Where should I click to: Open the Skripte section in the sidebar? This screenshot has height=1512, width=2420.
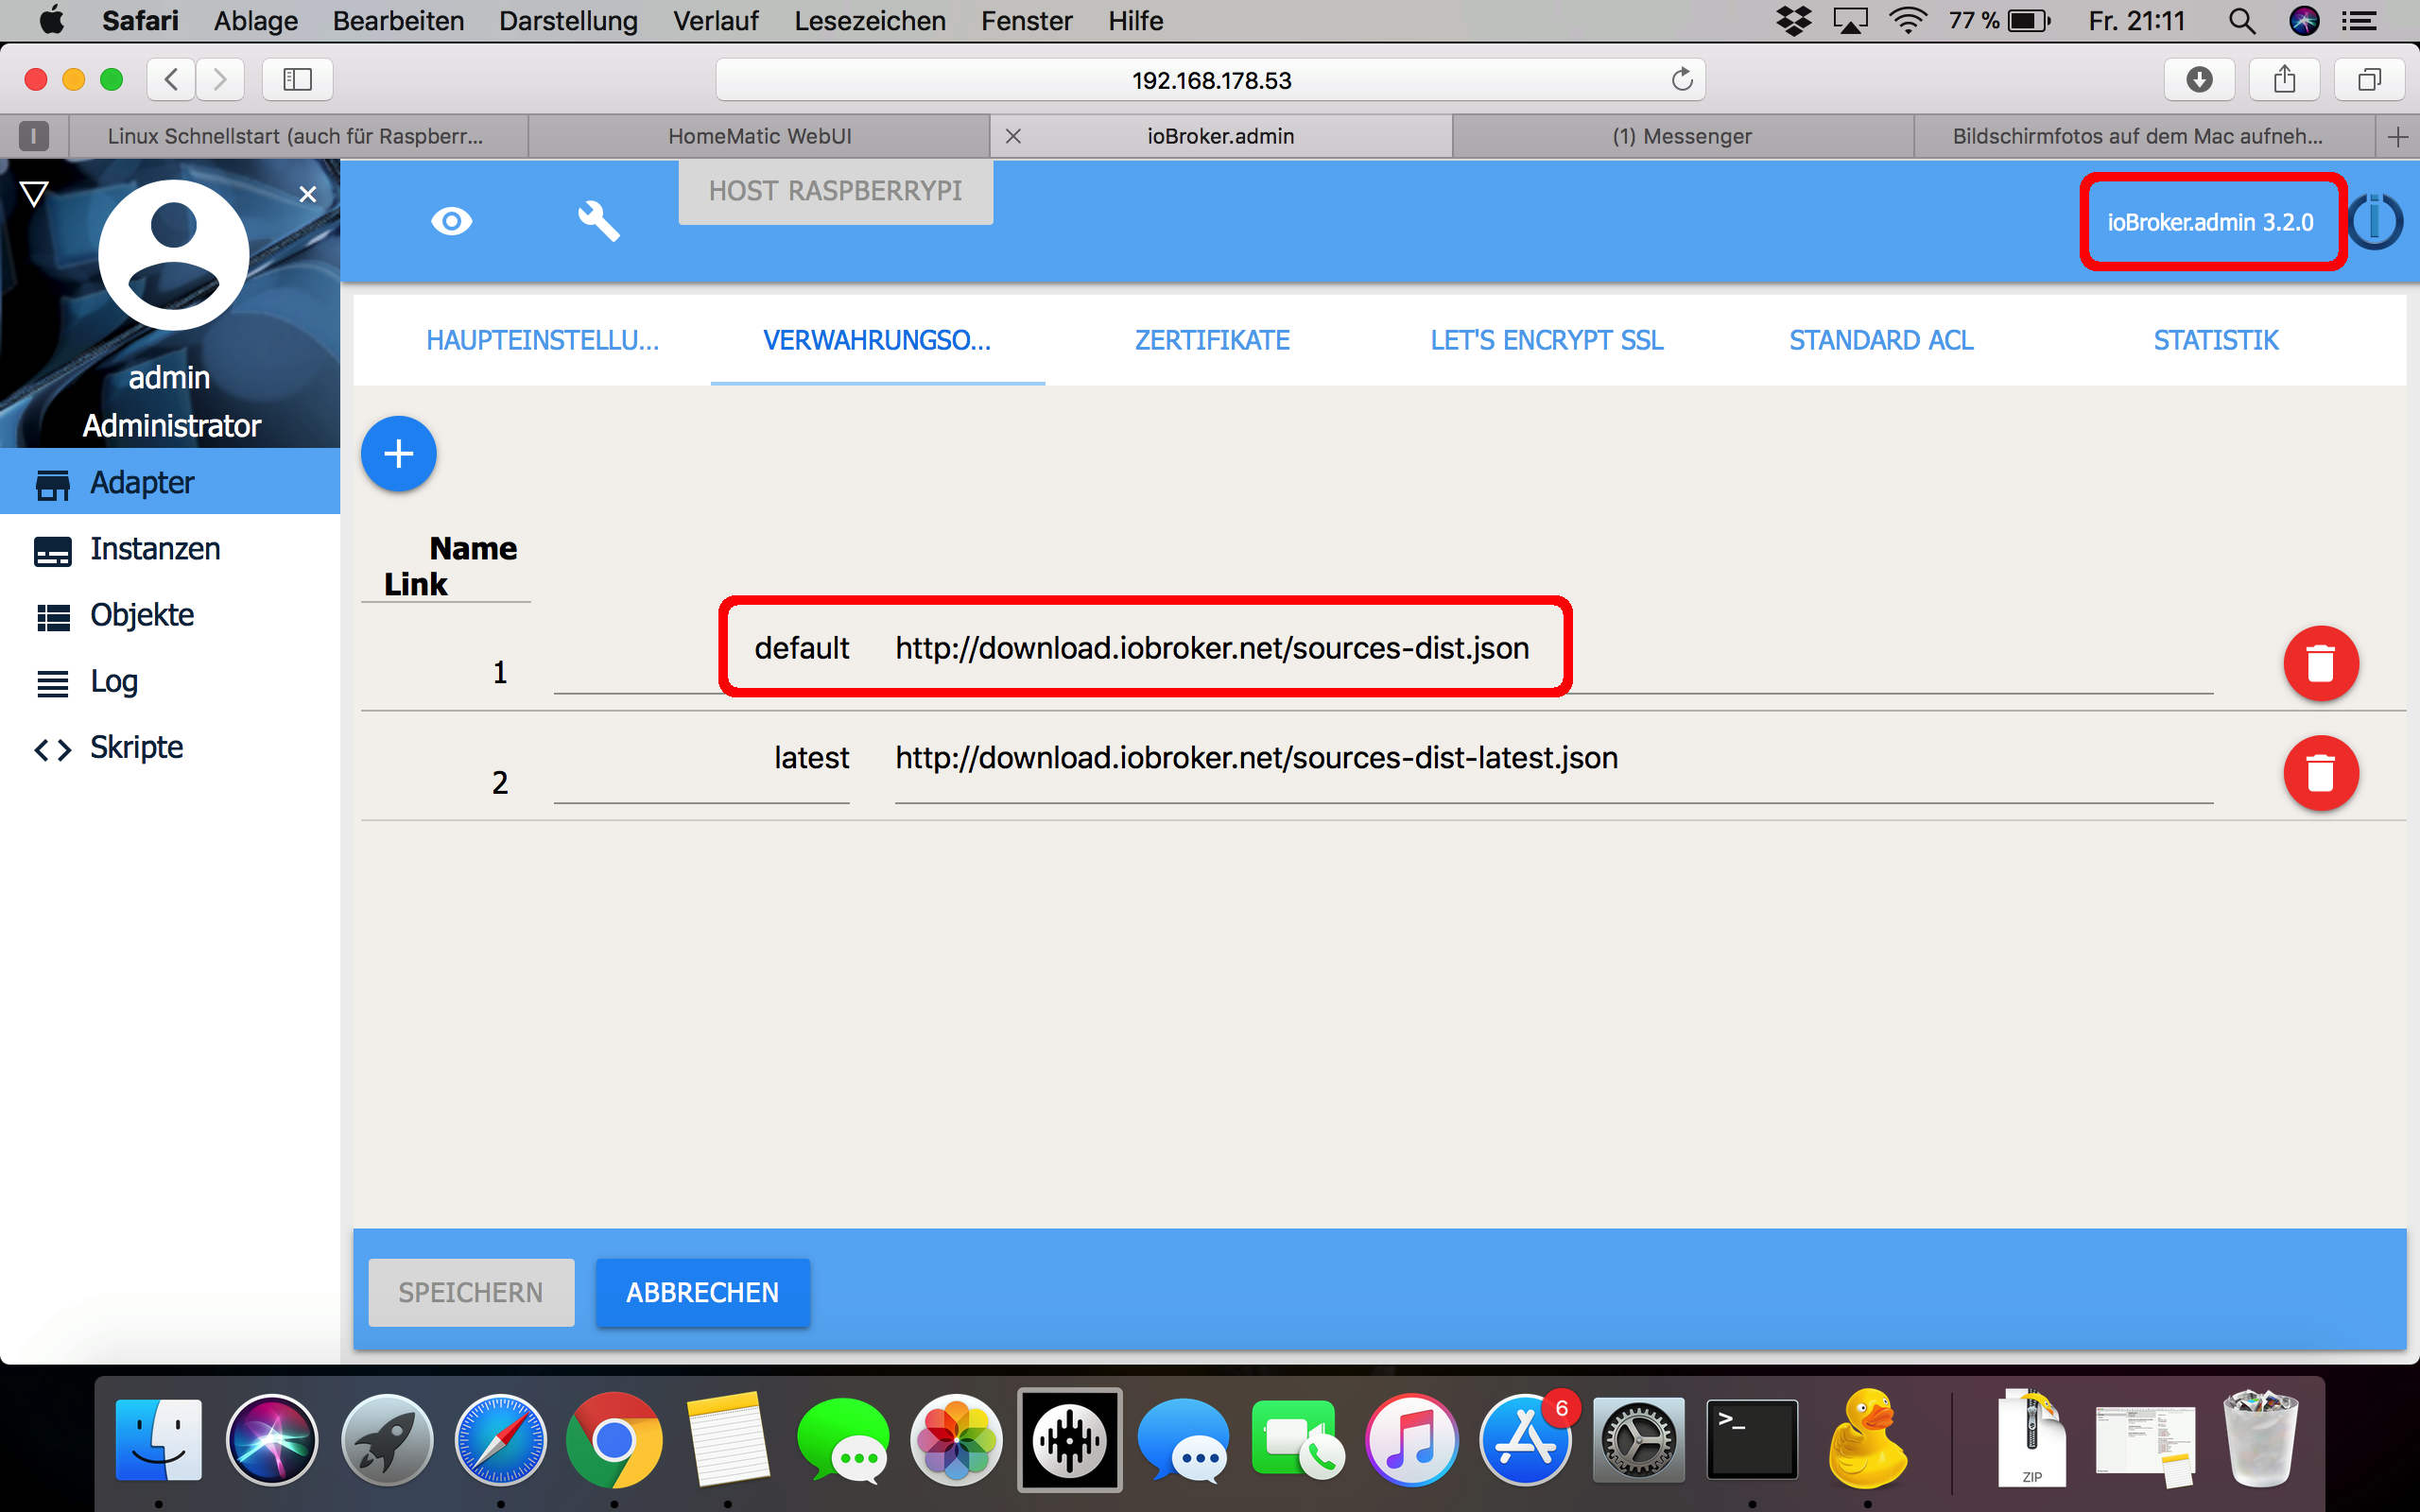click(x=136, y=746)
